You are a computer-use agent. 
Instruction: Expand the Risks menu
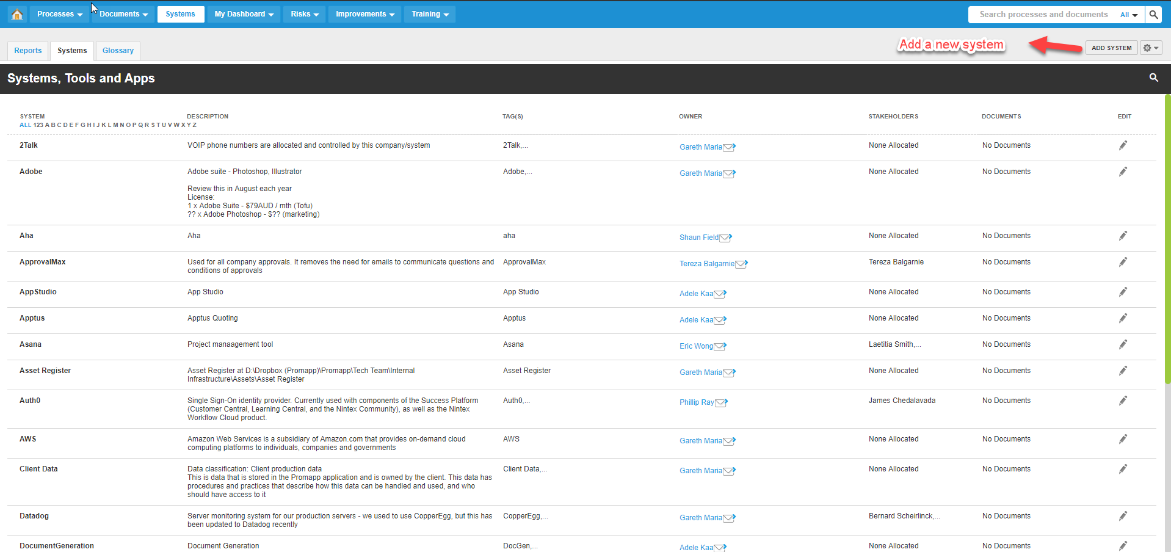click(x=305, y=14)
